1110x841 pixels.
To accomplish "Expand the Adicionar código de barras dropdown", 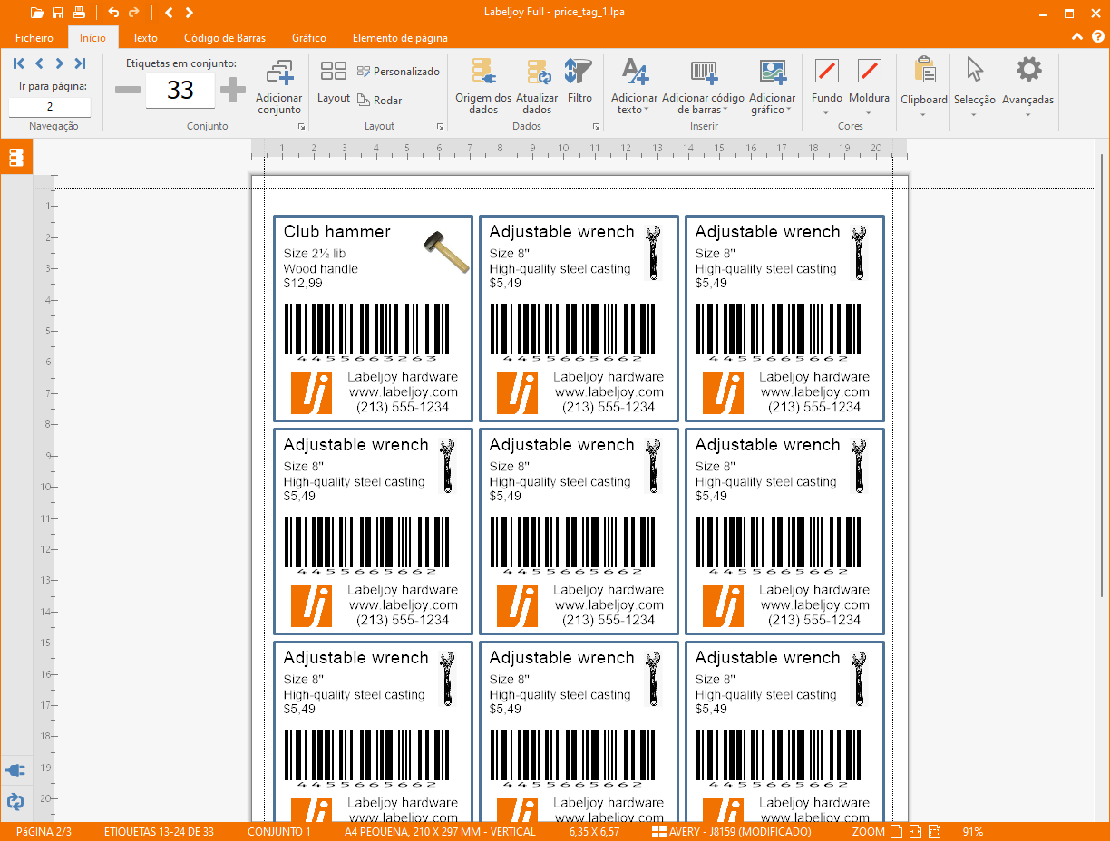I will (x=725, y=111).
